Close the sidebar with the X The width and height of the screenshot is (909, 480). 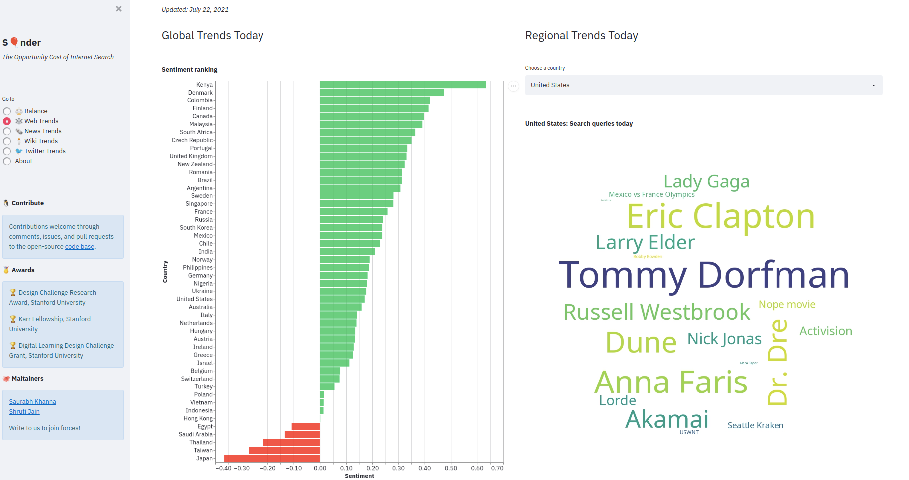(119, 9)
